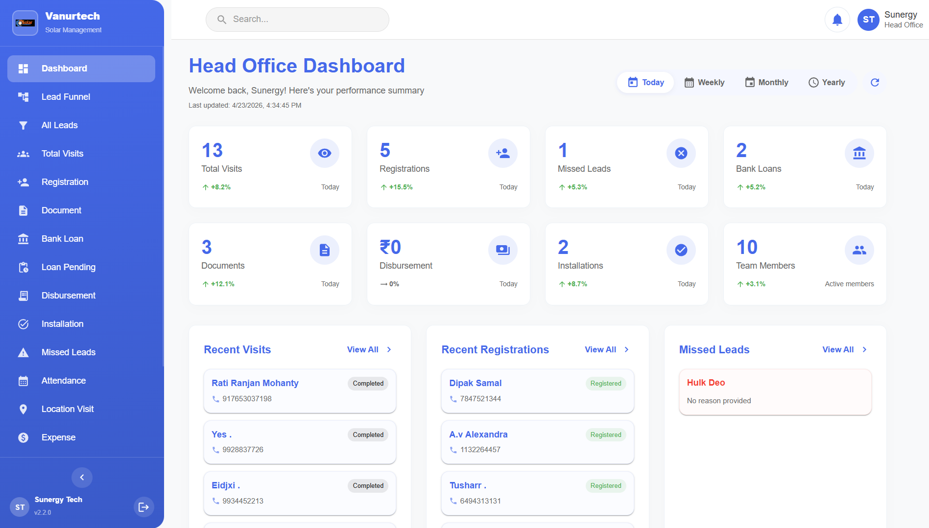Click phone number 7847521344
The width and height of the screenshot is (929, 528).
pyautogui.click(x=480, y=399)
